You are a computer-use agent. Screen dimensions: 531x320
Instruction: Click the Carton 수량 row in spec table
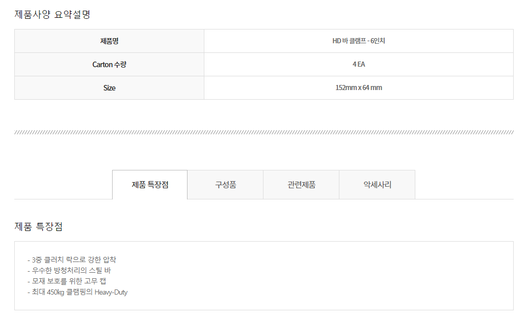[x=264, y=64]
